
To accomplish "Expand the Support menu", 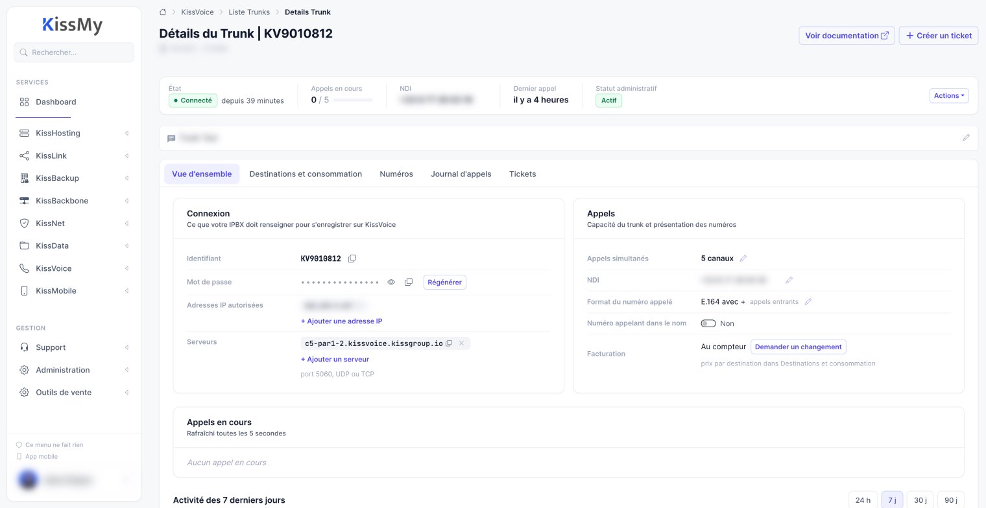I will click(x=126, y=347).
